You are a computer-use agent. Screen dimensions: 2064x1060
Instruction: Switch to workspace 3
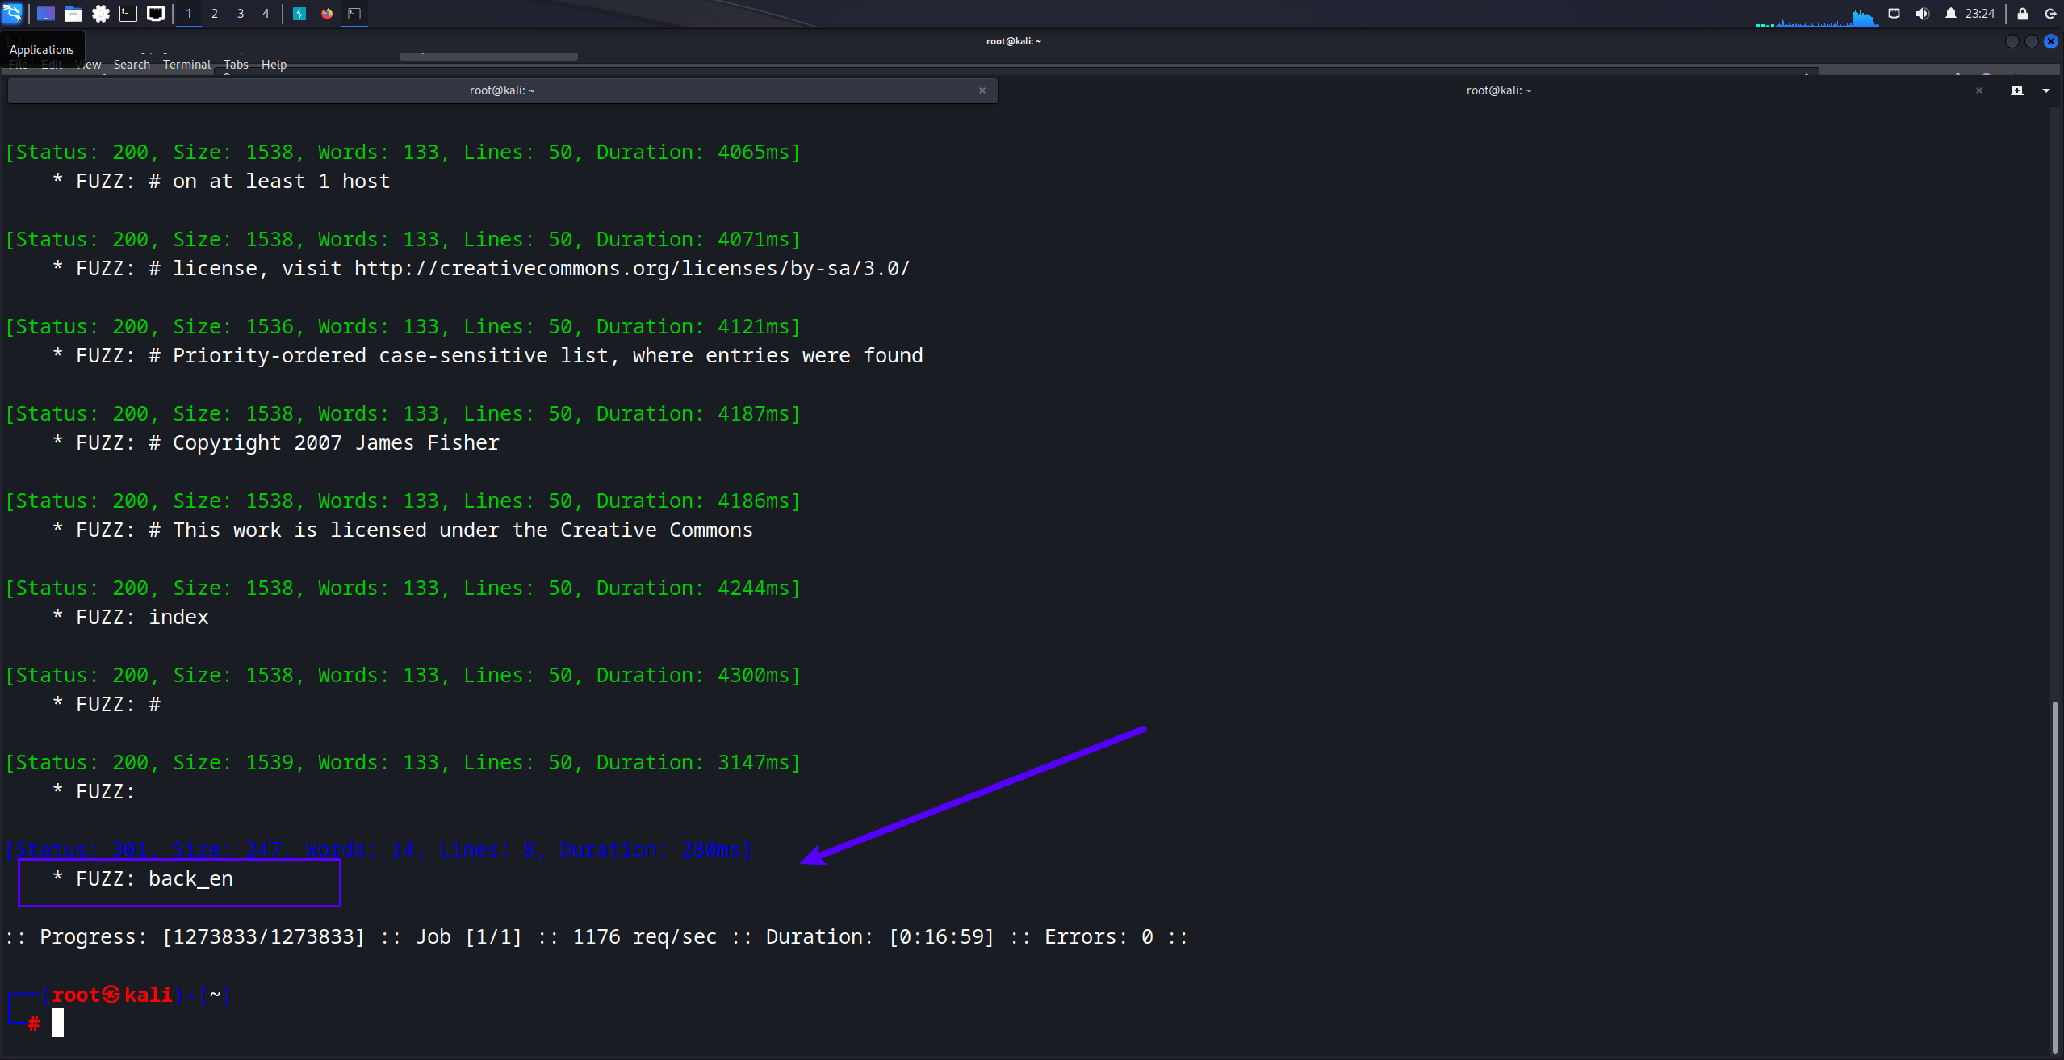tap(241, 14)
